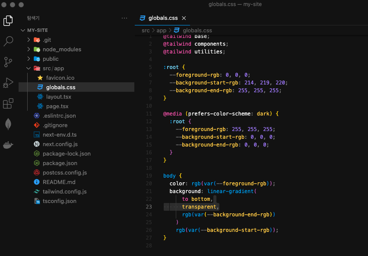Click the src breadcrumb segment

146,31
